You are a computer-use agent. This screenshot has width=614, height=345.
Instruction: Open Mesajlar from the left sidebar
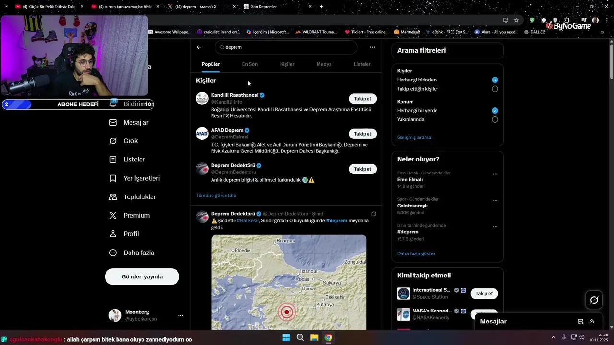pos(129,122)
